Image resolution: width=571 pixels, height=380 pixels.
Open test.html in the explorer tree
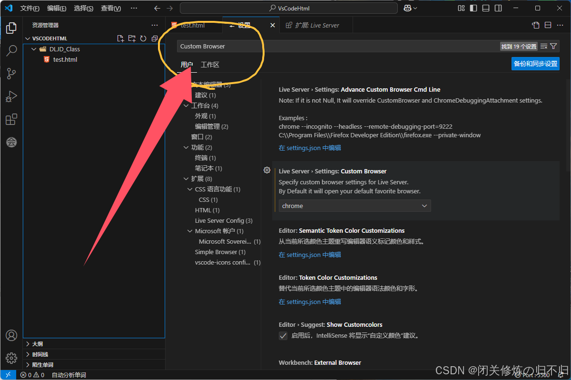pyautogui.click(x=65, y=59)
